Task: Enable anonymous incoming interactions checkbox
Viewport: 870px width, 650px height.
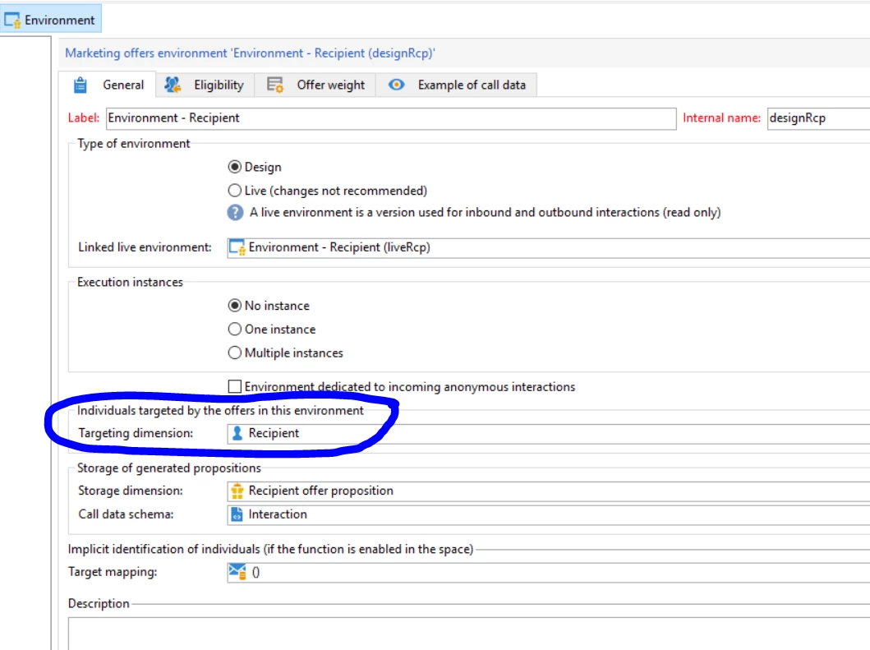Action: coord(235,386)
